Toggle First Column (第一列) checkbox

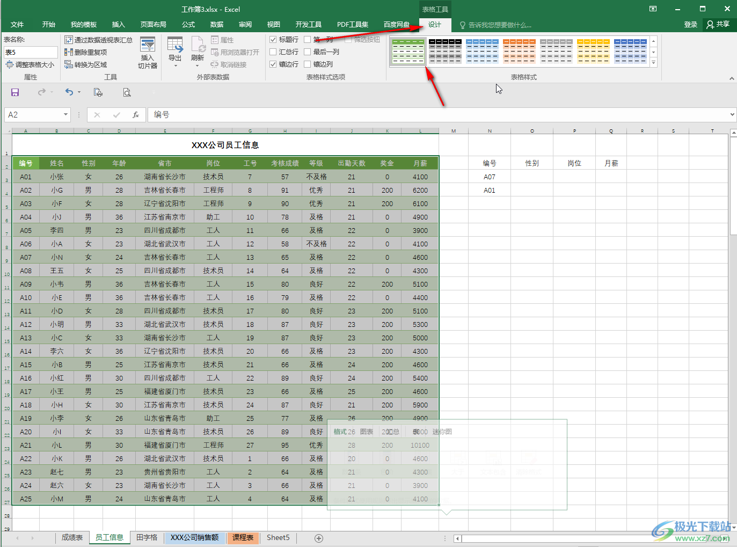pos(308,39)
